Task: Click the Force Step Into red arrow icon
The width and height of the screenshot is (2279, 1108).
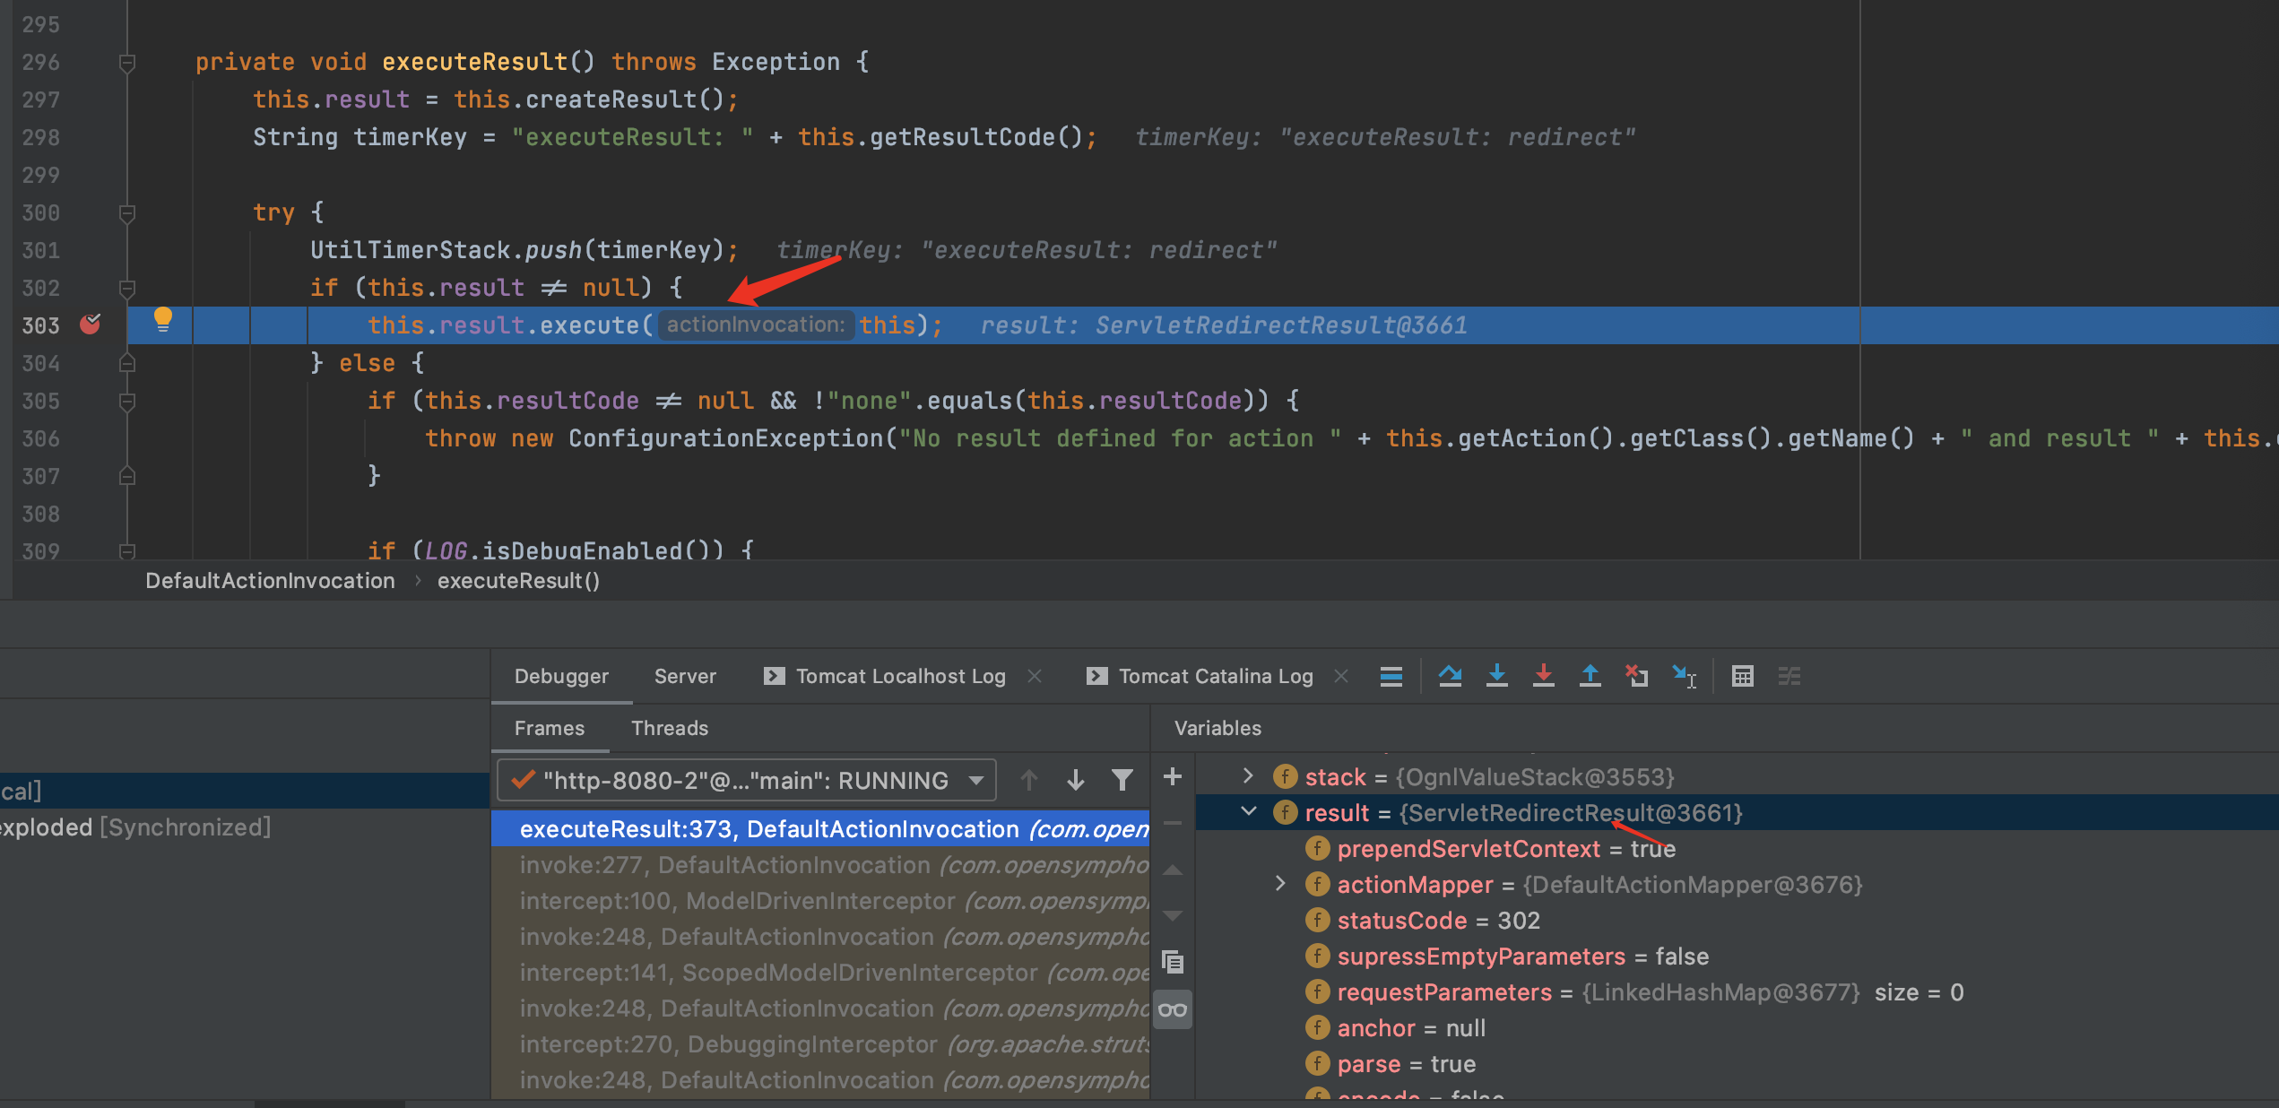Action: coord(1543,676)
